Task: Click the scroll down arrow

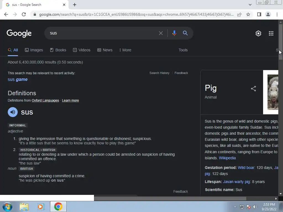Action: coord(281,194)
